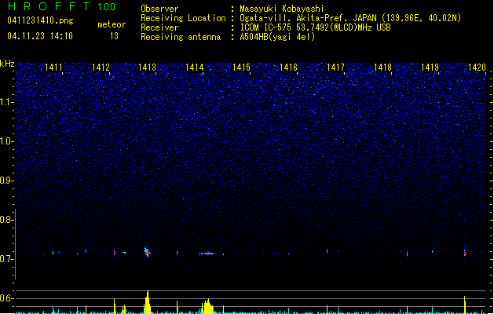Image resolution: width=494 pixels, height=314 pixels.
Task: Click the strong meteor echo near 1413
Action: click(x=147, y=252)
